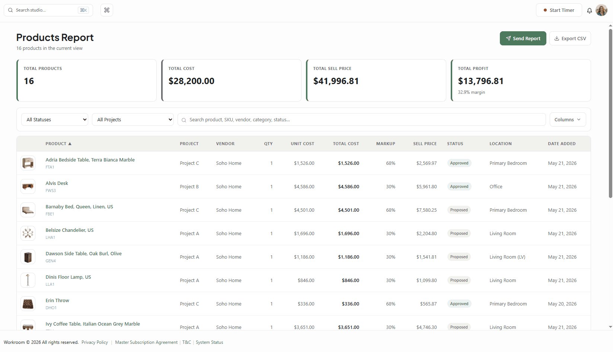Sort by Total Cost column header

346,144
